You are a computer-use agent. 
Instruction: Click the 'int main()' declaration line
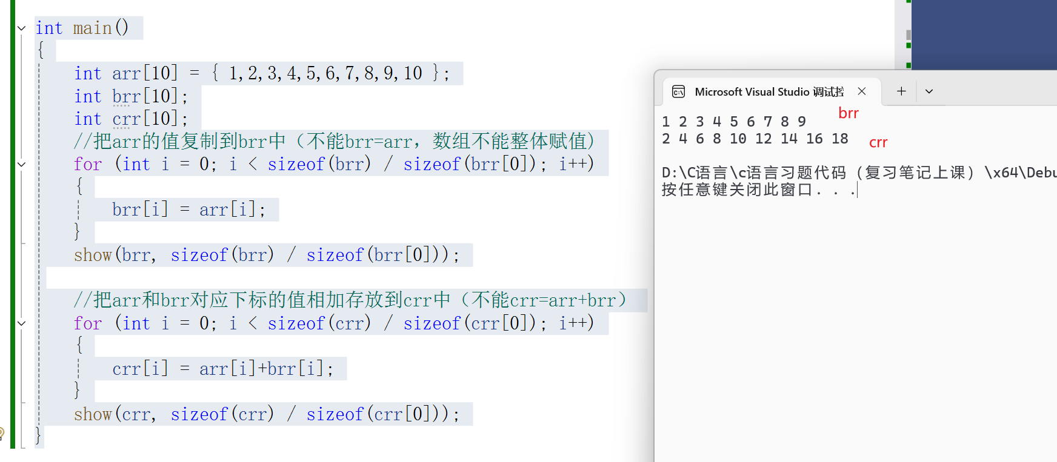[x=82, y=28]
